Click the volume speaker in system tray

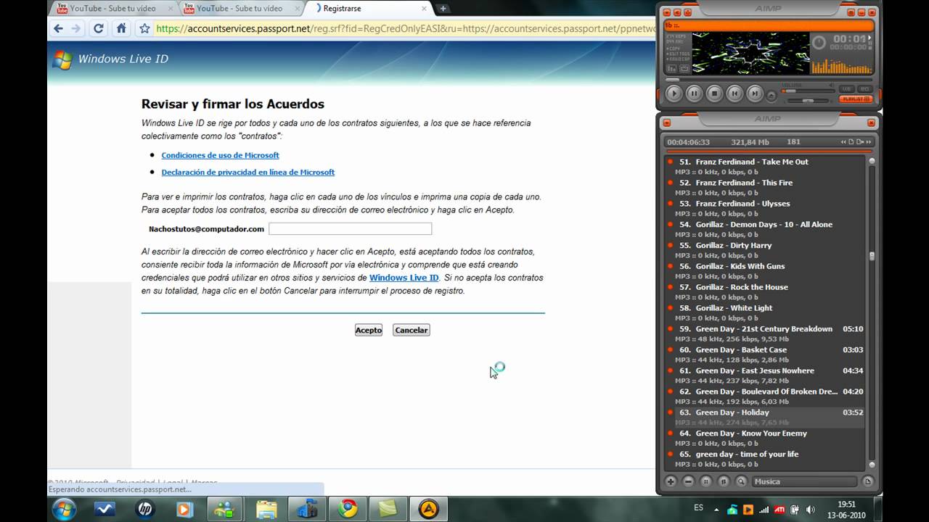[x=811, y=510]
